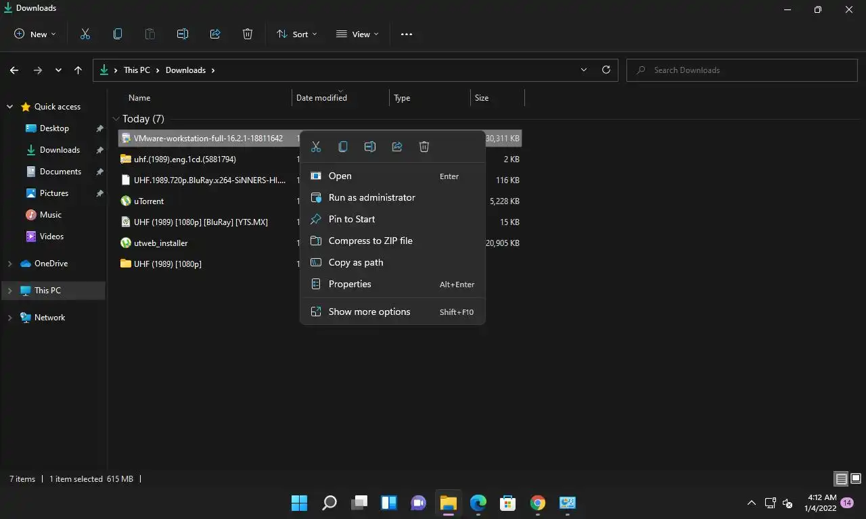Expand the Network tree node
The image size is (866, 519).
pos(9,318)
